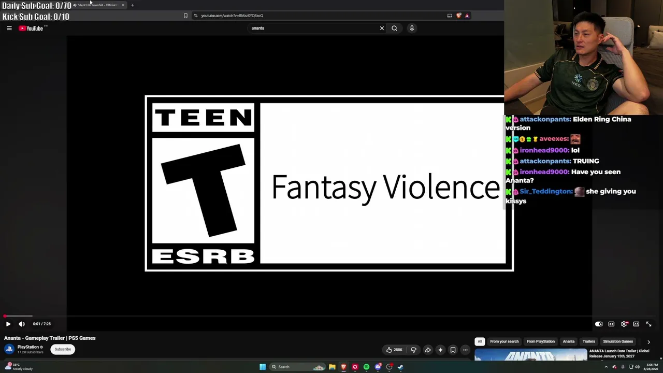Start voice search with the microphone

click(412, 28)
